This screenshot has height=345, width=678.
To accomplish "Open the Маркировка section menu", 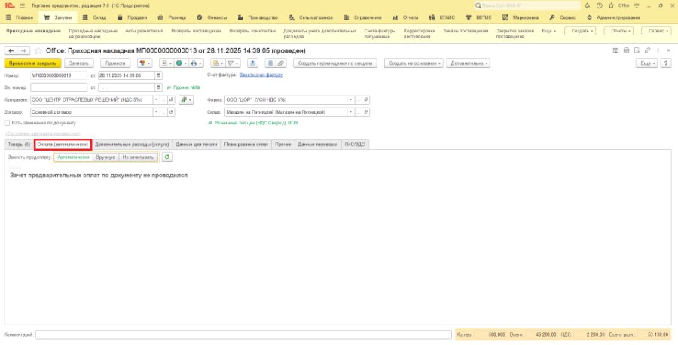I will (x=521, y=18).
